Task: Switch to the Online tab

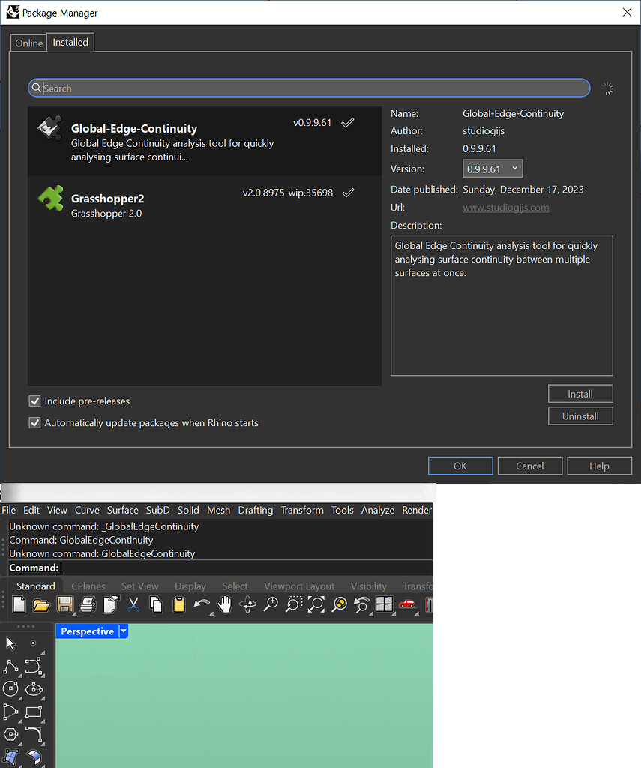Action: (x=28, y=43)
